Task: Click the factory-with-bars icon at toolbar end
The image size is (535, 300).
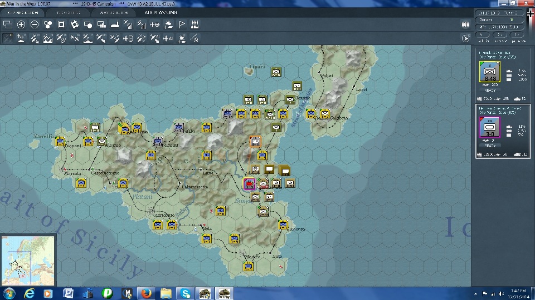Action: (195, 24)
